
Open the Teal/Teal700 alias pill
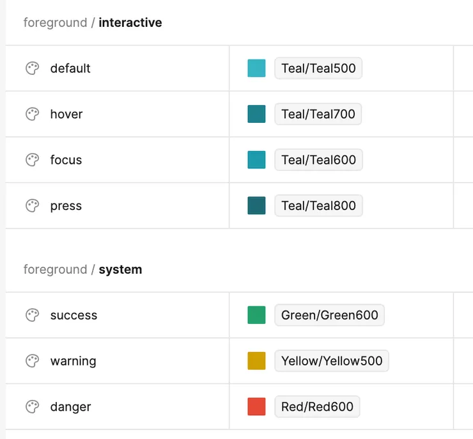coord(318,115)
